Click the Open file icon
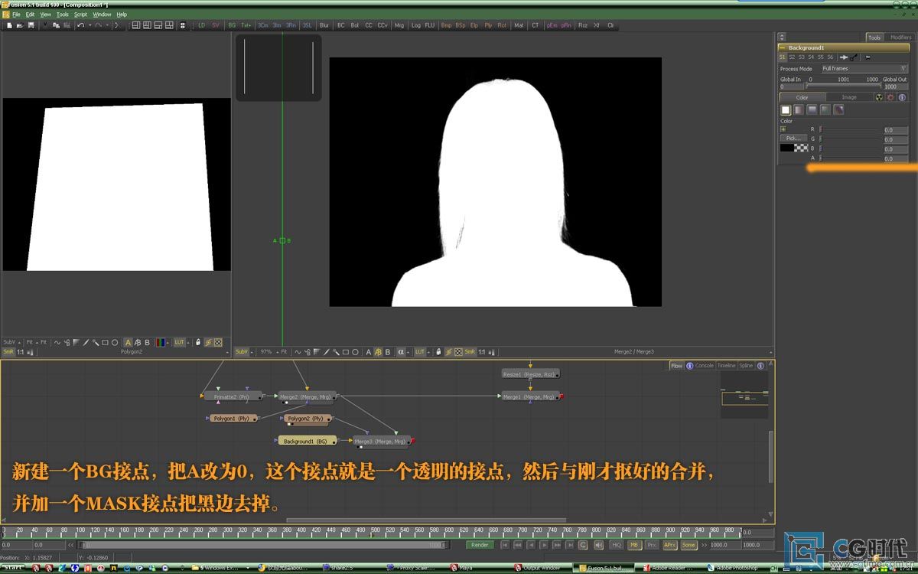918x574 pixels. tap(20, 25)
